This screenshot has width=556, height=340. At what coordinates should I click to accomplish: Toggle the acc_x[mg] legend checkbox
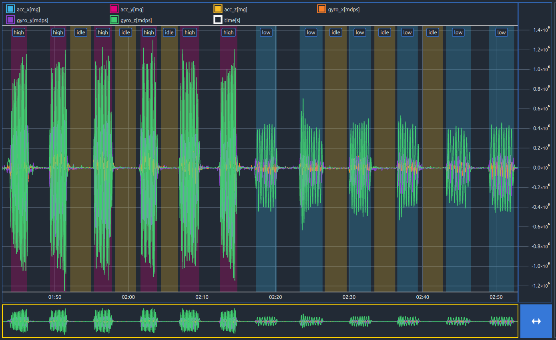point(10,9)
